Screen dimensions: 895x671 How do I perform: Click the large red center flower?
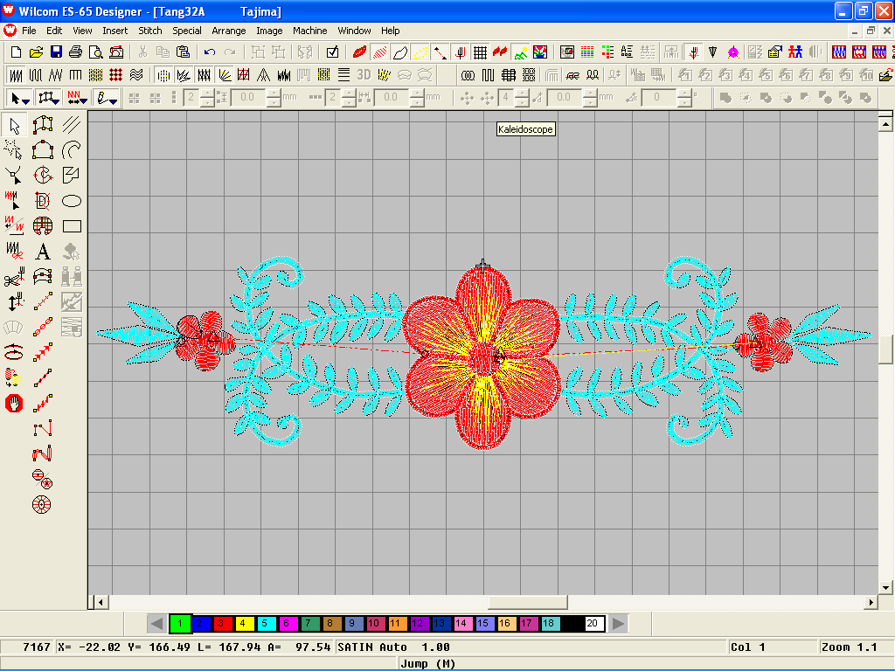[482, 356]
